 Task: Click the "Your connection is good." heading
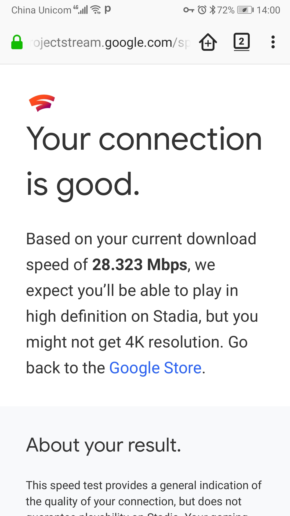click(144, 162)
